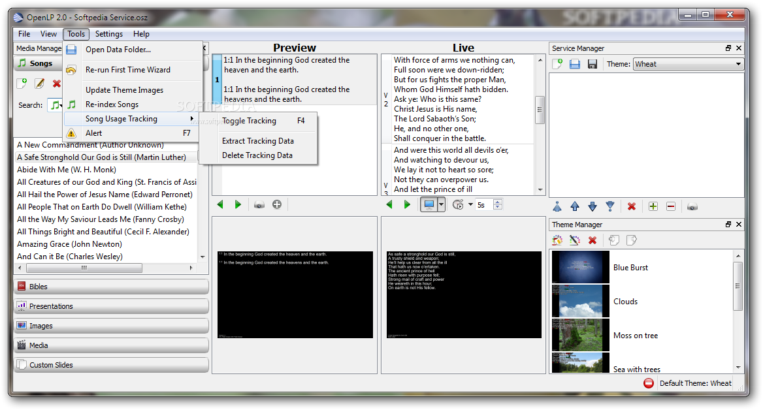Click the open service icon
The height and width of the screenshot is (410, 763).
(x=575, y=64)
